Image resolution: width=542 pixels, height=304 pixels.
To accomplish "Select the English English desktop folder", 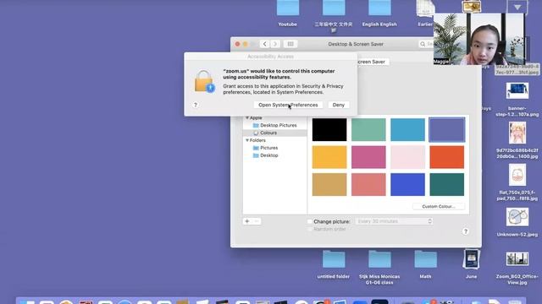I will point(379,14).
